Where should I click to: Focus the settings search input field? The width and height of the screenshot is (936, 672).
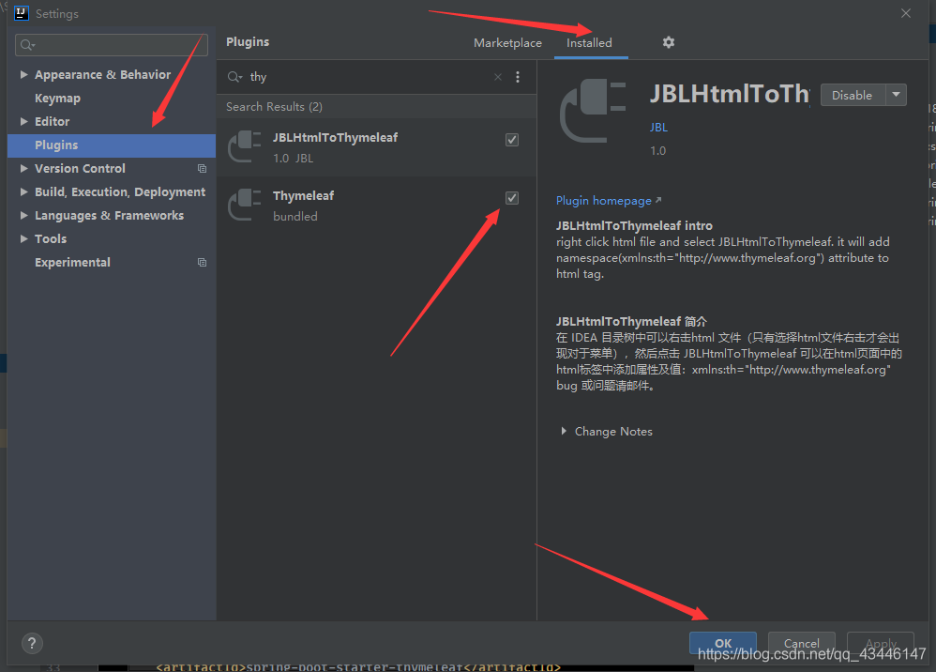[112, 45]
